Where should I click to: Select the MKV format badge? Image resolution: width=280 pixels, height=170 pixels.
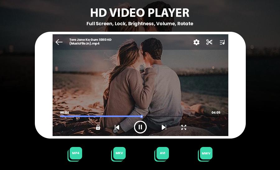click(x=119, y=153)
